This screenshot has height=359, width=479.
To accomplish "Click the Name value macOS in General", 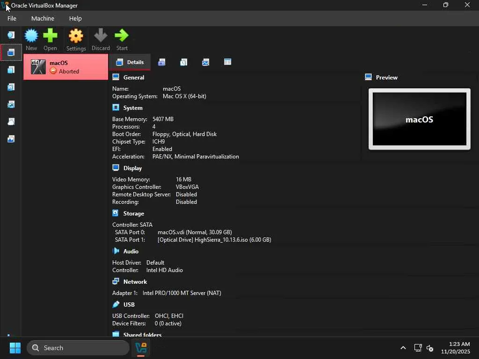I will coord(172,89).
